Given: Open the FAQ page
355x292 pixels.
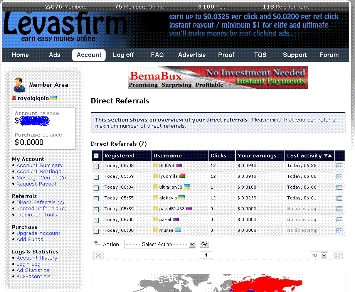Looking at the screenshot, I should tap(157, 55).
